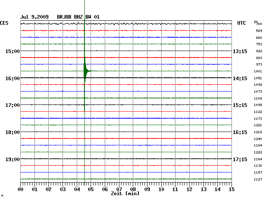Click the 14 minute axis label
Image resolution: width=264 pixels, height=200 pixels.
[218, 189]
